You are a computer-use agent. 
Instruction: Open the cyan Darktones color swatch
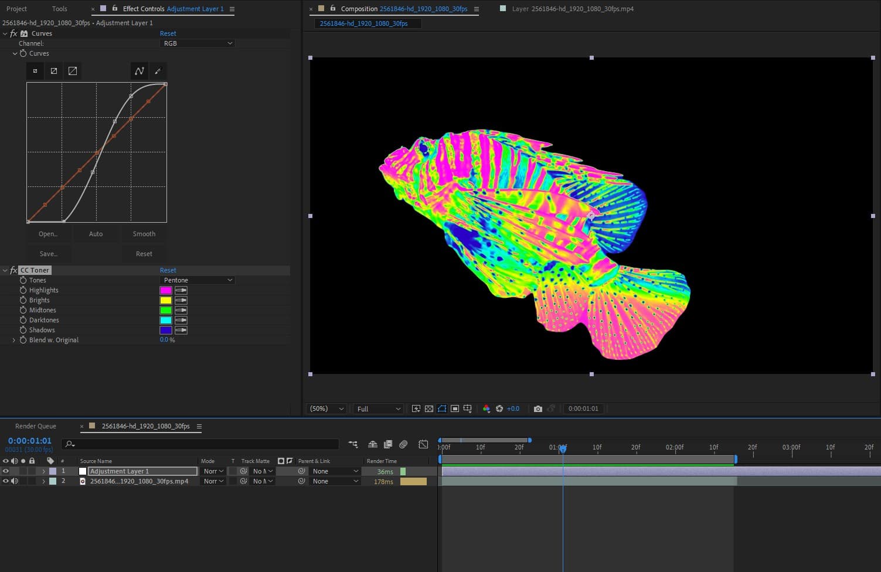[166, 320]
